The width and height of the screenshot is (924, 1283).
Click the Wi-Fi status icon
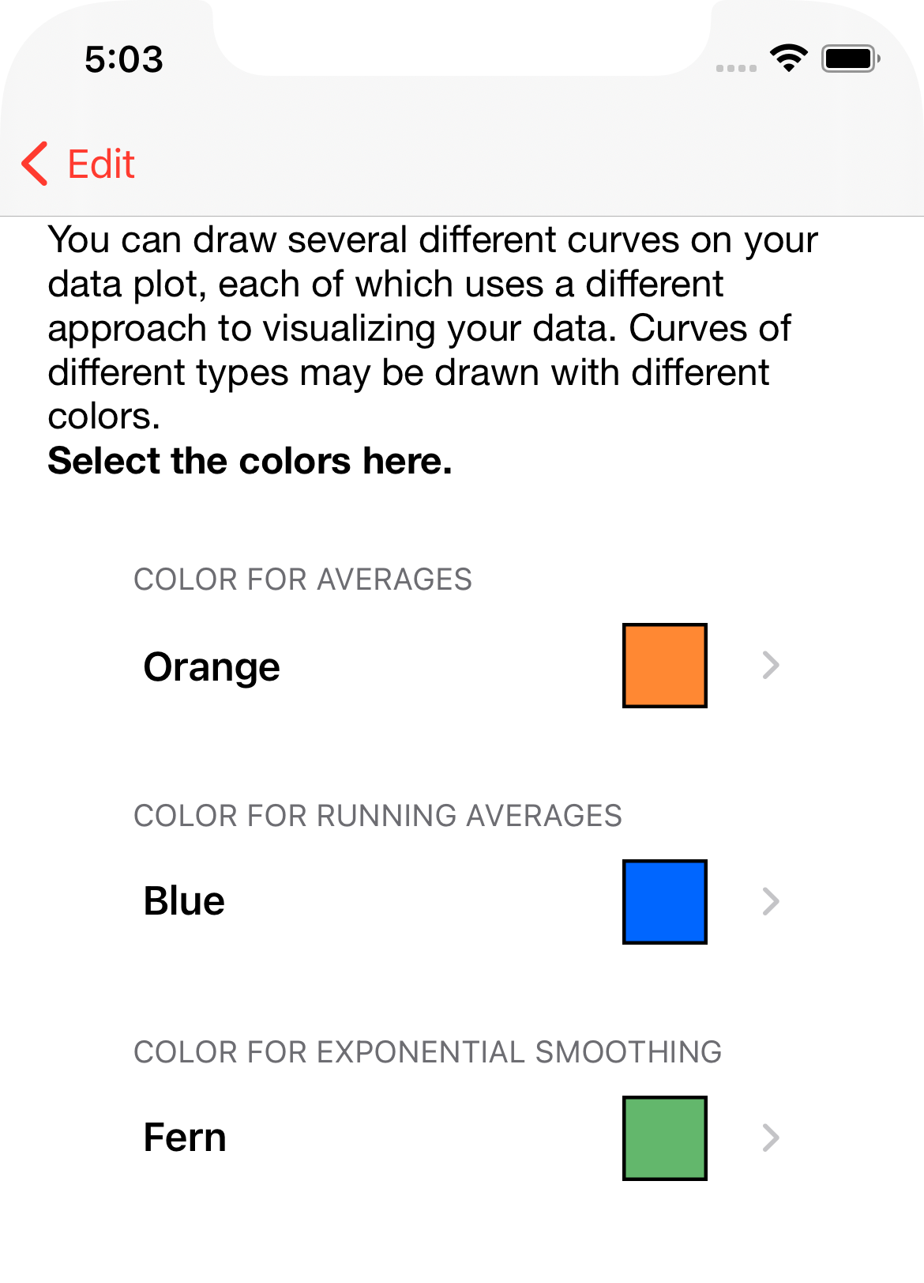[788, 58]
